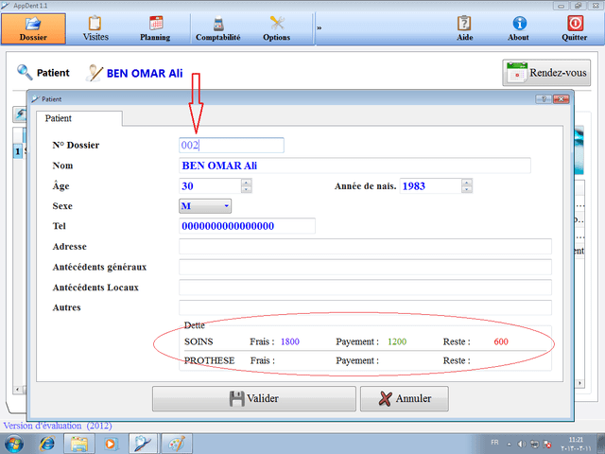Open Windows Start menu
Image resolution: width=605 pixels, height=454 pixels.
tap(16, 443)
